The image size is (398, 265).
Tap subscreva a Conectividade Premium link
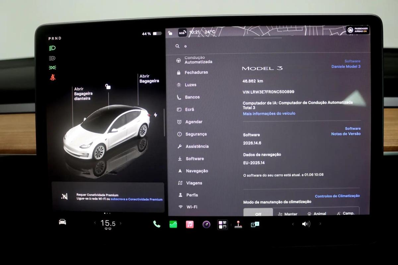(137, 199)
